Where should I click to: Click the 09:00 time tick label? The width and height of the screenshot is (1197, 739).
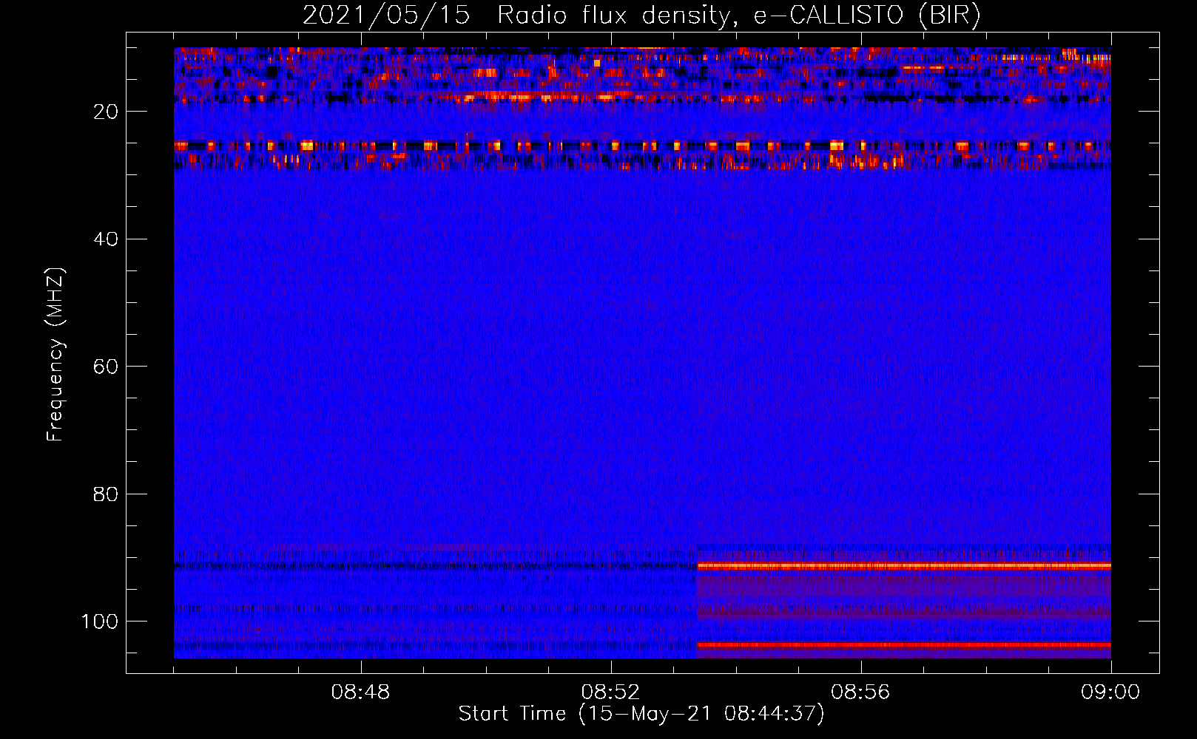pyautogui.click(x=1110, y=692)
